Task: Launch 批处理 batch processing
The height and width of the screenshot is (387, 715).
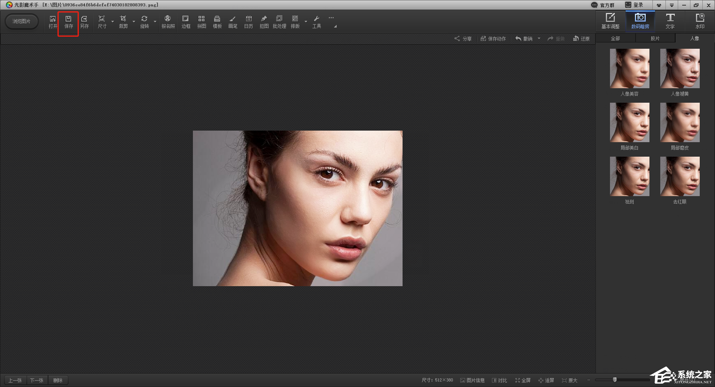Action: tap(279, 22)
